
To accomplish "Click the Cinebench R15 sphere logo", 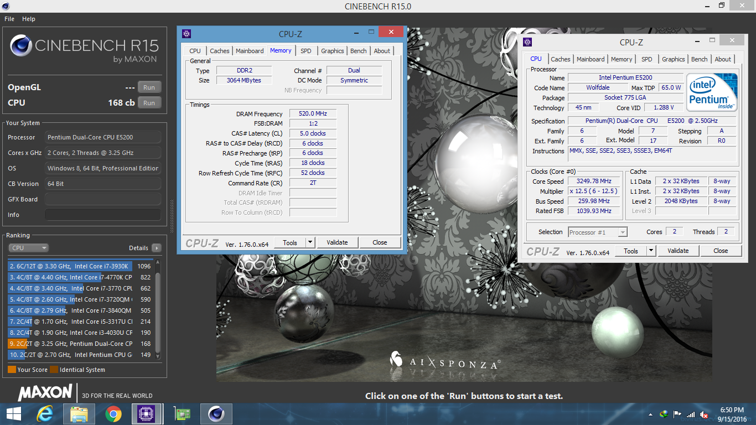I will [21, 45].
